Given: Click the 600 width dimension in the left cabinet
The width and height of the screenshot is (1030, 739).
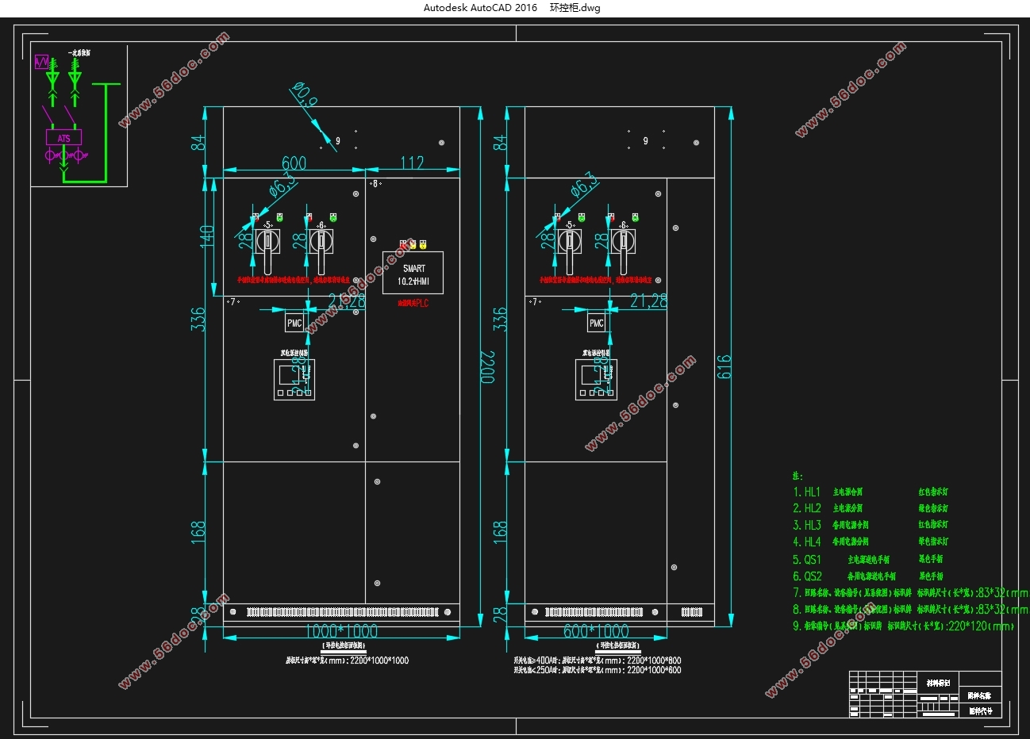Looking at the screenshot, I should pyautogui.click(x=294, y=163).
